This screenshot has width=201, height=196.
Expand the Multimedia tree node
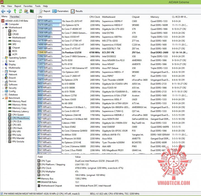tap(3, 68)
